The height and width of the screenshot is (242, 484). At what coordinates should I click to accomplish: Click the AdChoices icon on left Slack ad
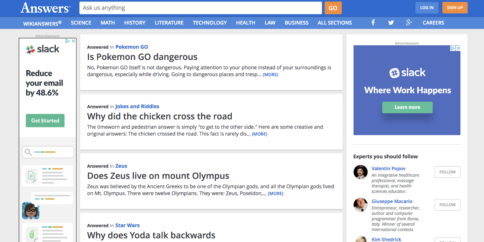coord(68,41)
